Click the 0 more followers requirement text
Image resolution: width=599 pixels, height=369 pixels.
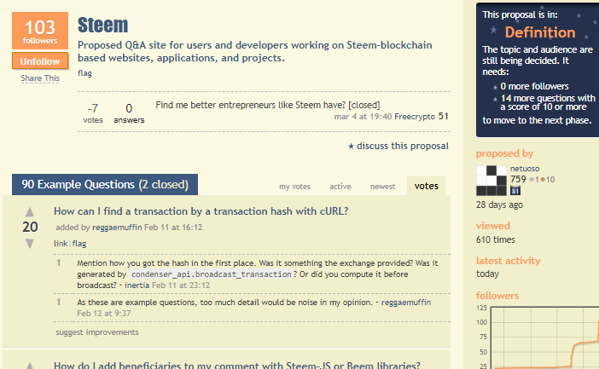tap(534, 86)
